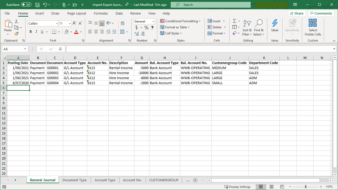338x190 pixels.
Task: Toggle the AutoSave switch
Action: point(26,5)
